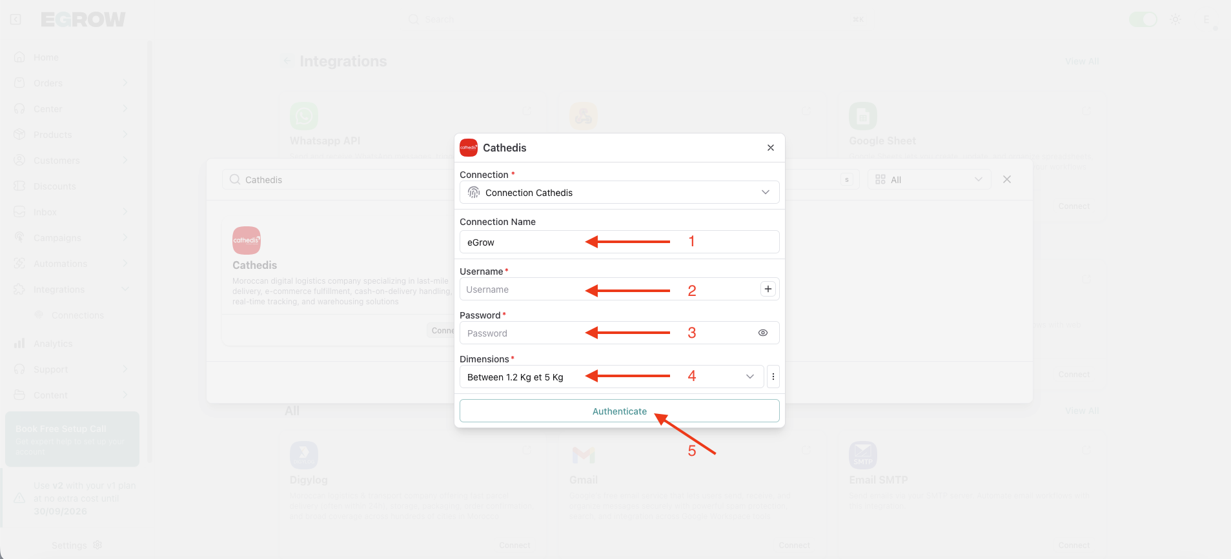The image size is (1231, 559).
Task: Click the Inbox icon in the sidebar
Action: pyautogui.click(x=19, y=212)
